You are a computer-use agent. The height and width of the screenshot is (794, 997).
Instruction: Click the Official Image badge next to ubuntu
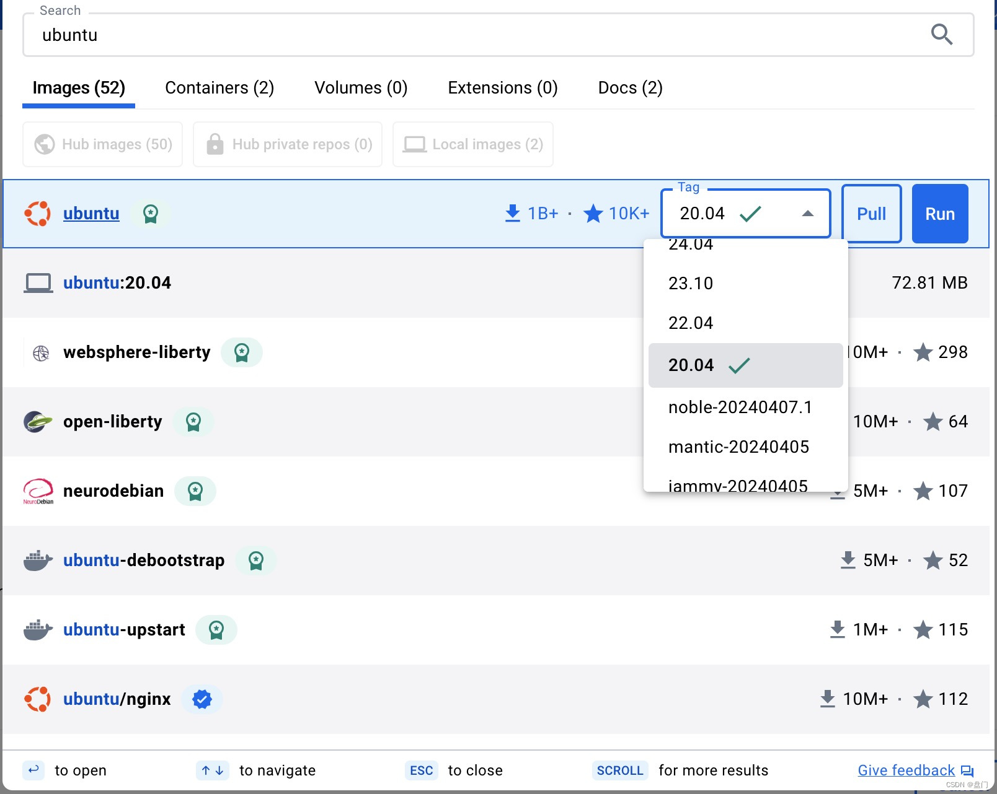pos(151,214)
